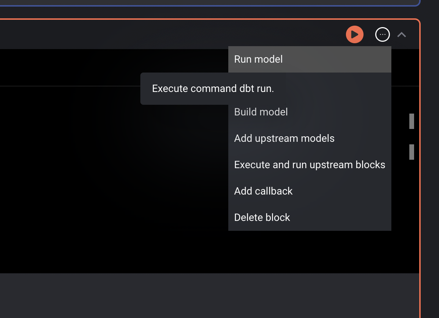Run the block with the orange play button
Viewport: 439px width, 318px height.
click(x=354, y=34)
